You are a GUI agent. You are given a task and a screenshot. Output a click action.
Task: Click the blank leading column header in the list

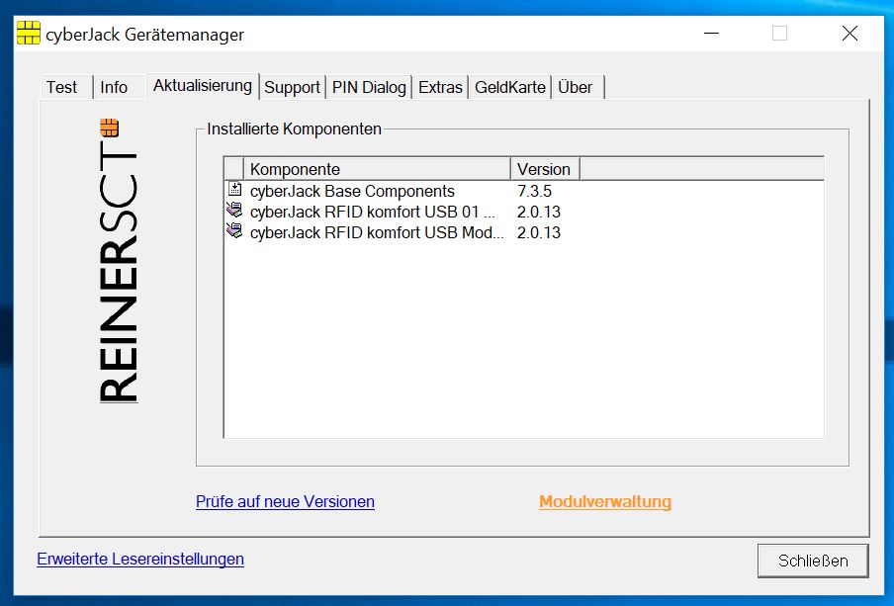[233, 169]
